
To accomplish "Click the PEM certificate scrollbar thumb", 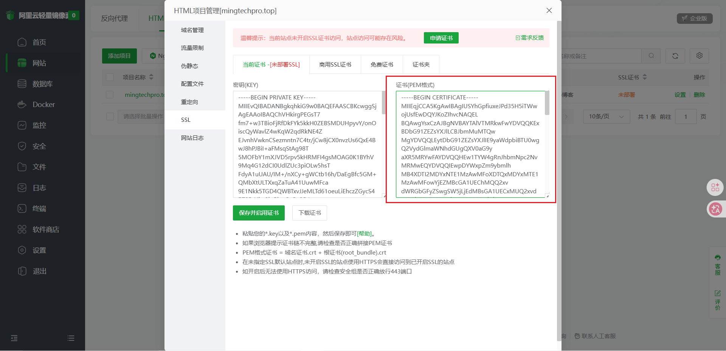I will pyautogui.click(x=547, y=103).
